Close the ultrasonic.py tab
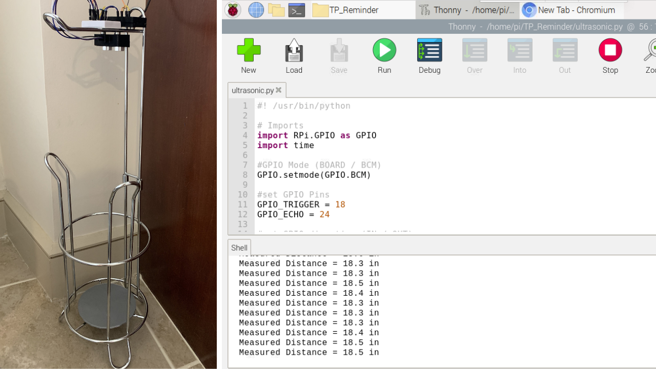The height and width of the screenshot is (369, 656). click(279, 90)
